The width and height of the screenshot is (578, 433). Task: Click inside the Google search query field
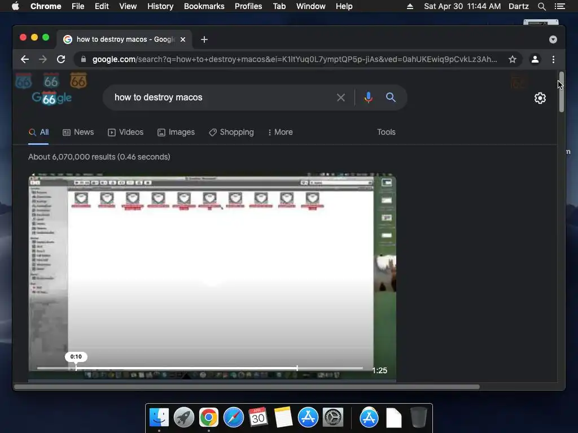[221, 98]
